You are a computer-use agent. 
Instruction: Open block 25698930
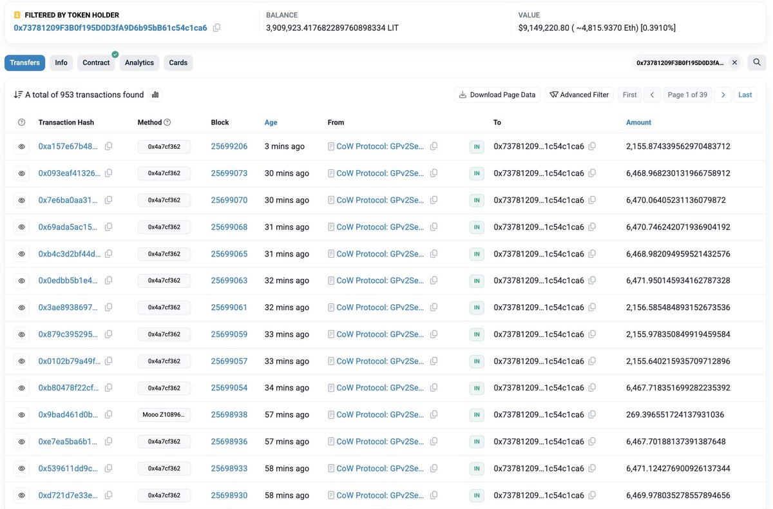coord(229,495)
